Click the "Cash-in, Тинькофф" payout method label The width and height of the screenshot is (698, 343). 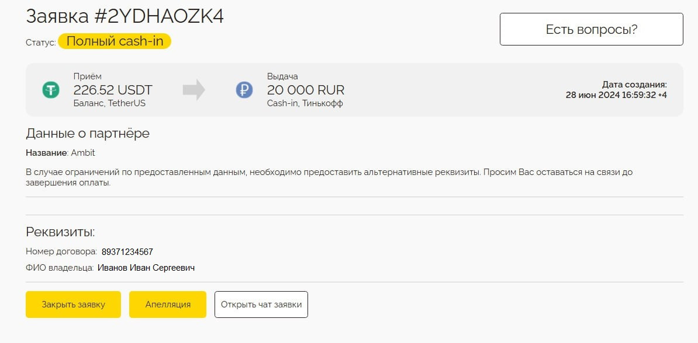(x=305, y=103)
